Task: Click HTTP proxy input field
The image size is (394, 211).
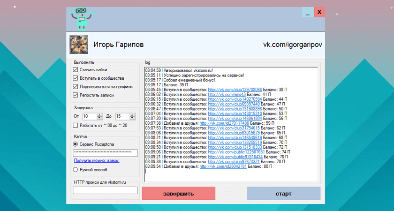Action: tap(105, 190)
